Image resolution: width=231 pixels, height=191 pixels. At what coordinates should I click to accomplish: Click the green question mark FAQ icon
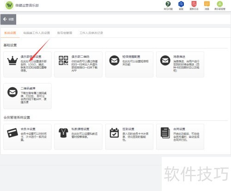point(168,4)
